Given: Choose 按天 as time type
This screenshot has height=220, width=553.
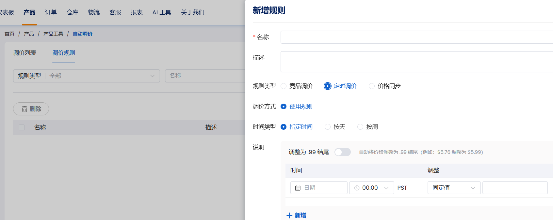Looking at the screenshot, I should coord(328,127).
